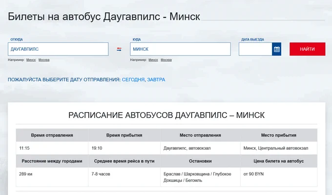Viewport: 332px width, 195px height.
Task: Choose Минск example under Куда field
Action: pos(153,60)
